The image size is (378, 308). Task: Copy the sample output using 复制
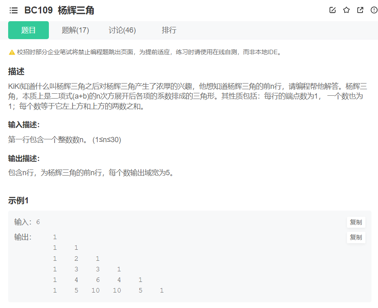click(356, 238)
